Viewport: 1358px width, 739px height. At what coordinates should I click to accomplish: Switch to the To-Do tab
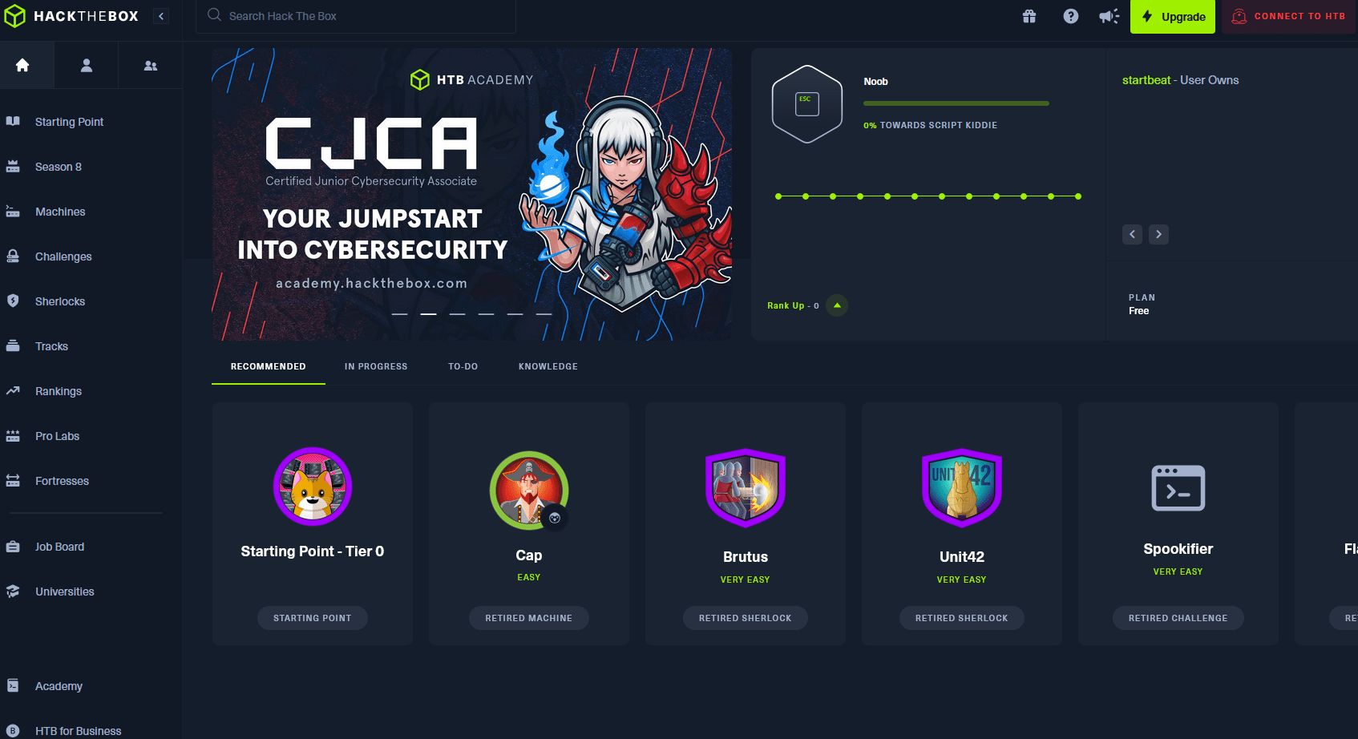463,366
